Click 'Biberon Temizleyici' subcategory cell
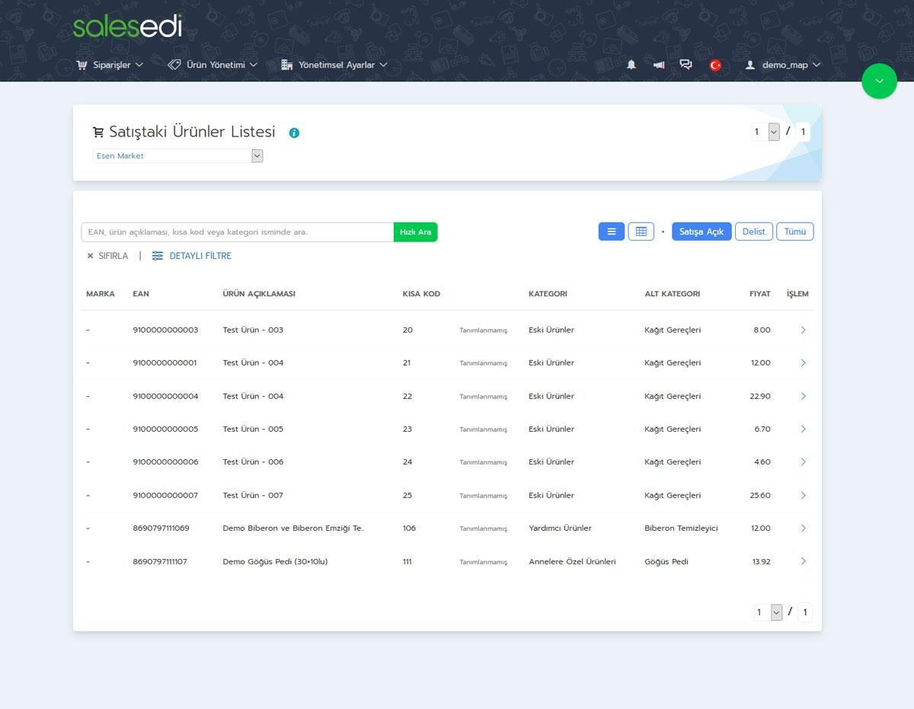The height and width of the screenshot is (709, 914). pos(681,528)
